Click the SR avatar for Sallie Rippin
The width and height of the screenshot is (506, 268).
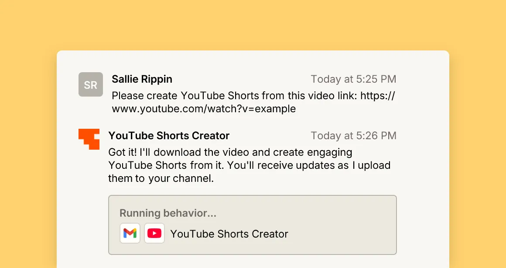point(91,84)
